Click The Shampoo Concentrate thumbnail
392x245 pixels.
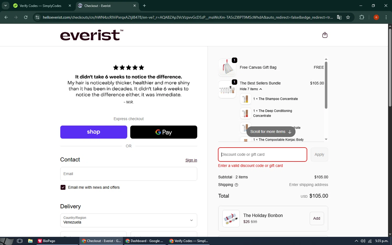245,99
